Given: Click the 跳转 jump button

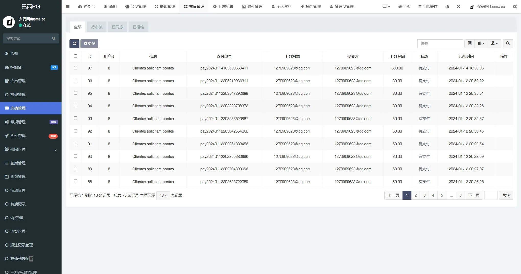Looking at the screenshot, I should point(506,195).
